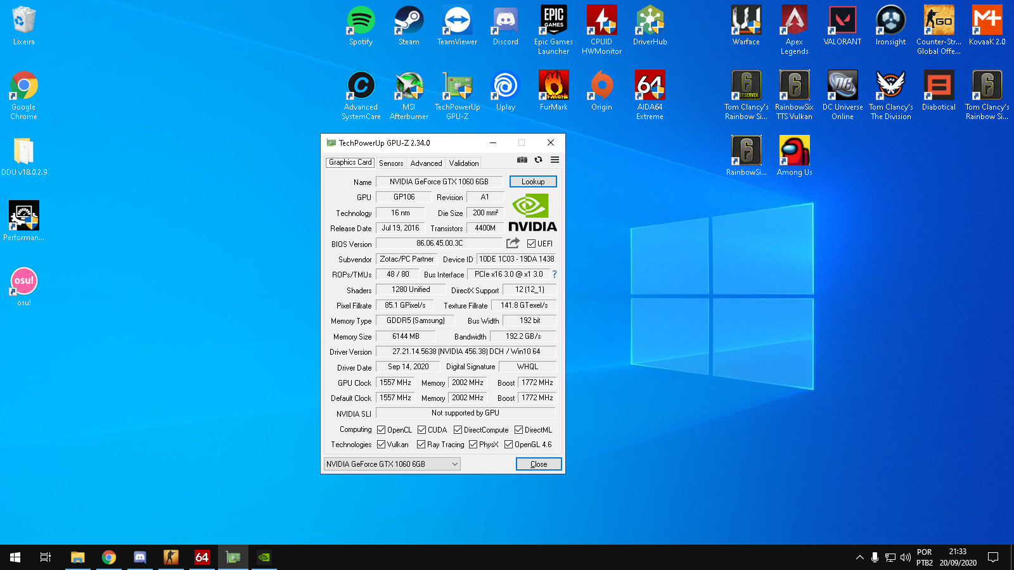Click the BIOS Version field
Viewport: 1014px width, 570px height.
point(439,243)
